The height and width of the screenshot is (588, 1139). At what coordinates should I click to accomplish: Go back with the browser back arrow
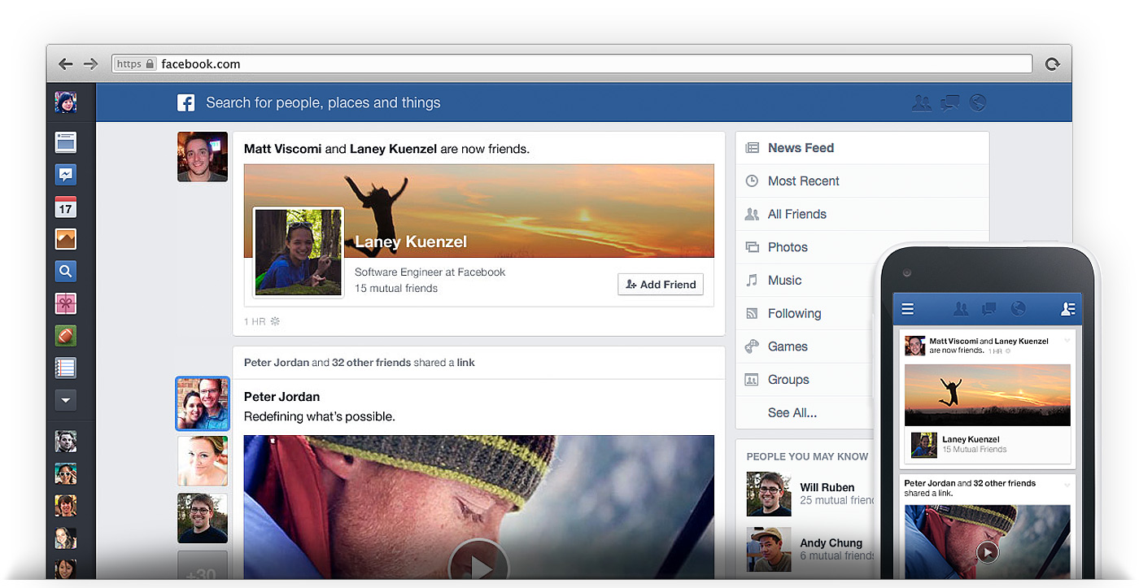[66, 64]
